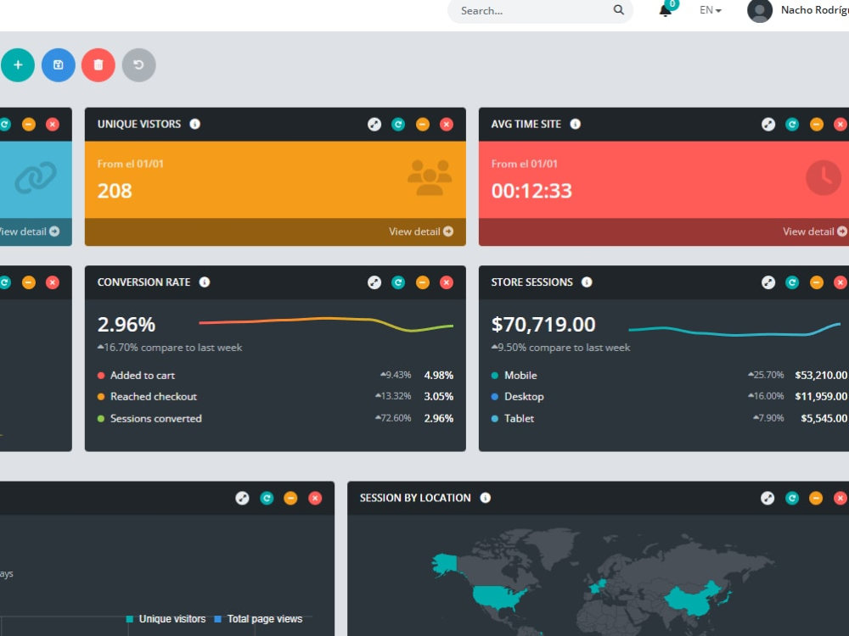This screenshot has height=636, width=849.
Task: Minimize the Unique Vistors widget
Action: tap(422, 125)
